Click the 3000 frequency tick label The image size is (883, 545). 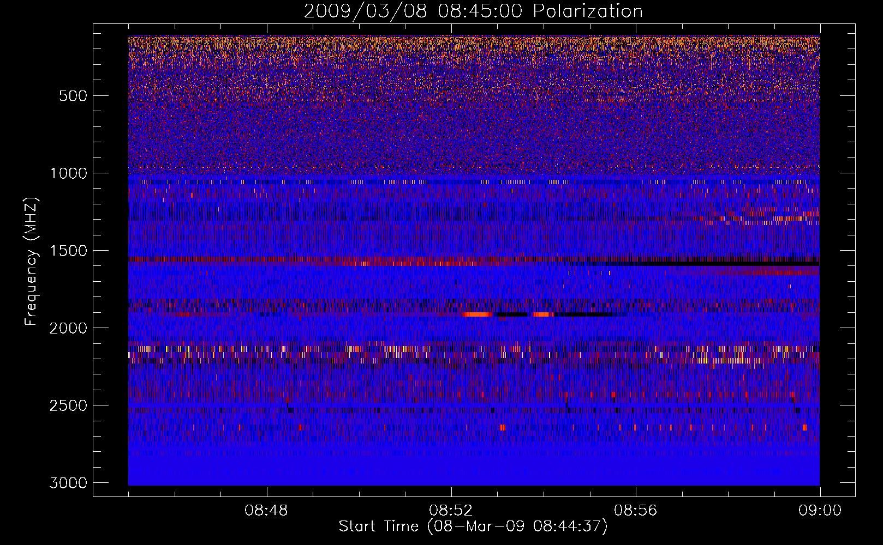pyautogui.click(x=68, y=483)
